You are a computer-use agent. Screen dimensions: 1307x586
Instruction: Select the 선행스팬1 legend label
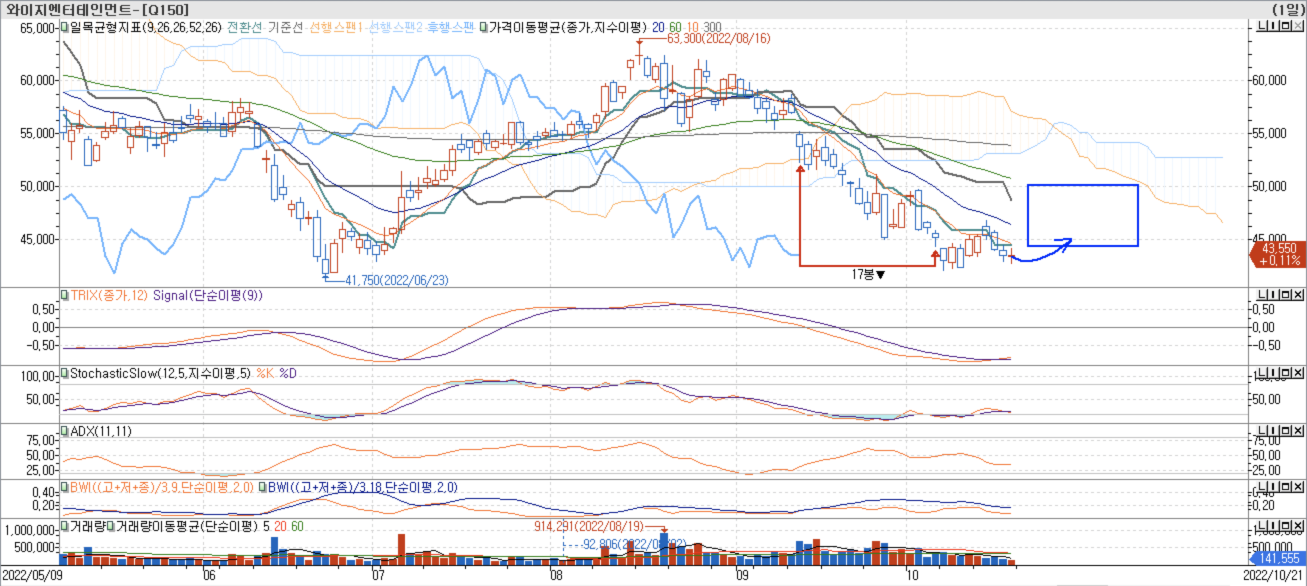click(335, 27)
